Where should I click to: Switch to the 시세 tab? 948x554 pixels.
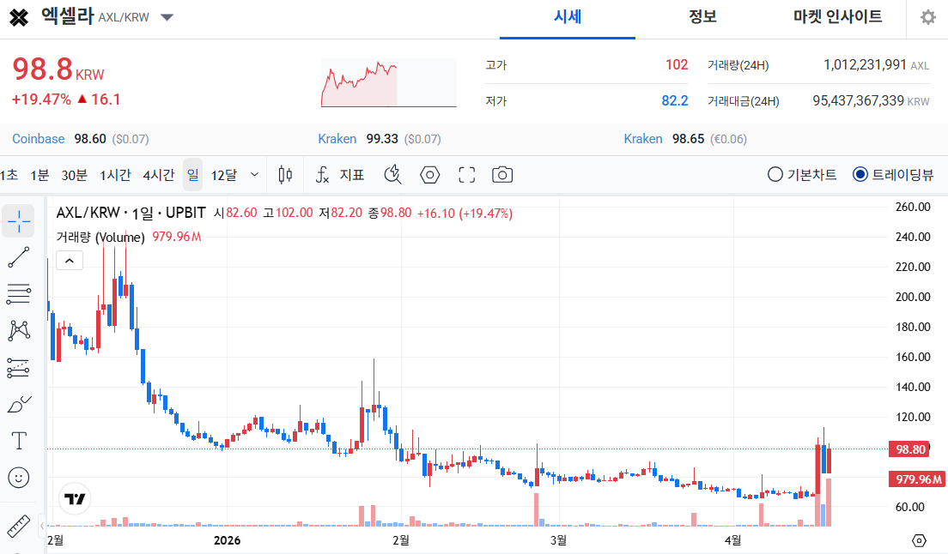pos(567,17)
